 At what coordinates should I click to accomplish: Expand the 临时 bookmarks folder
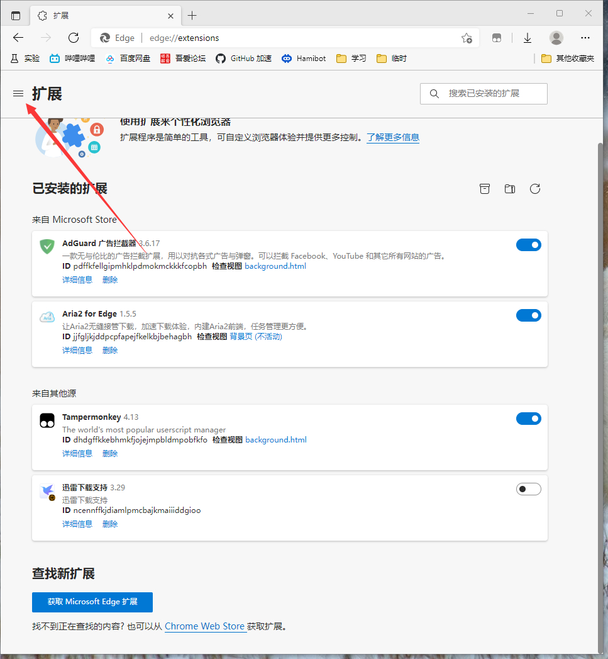pos(392,59)
